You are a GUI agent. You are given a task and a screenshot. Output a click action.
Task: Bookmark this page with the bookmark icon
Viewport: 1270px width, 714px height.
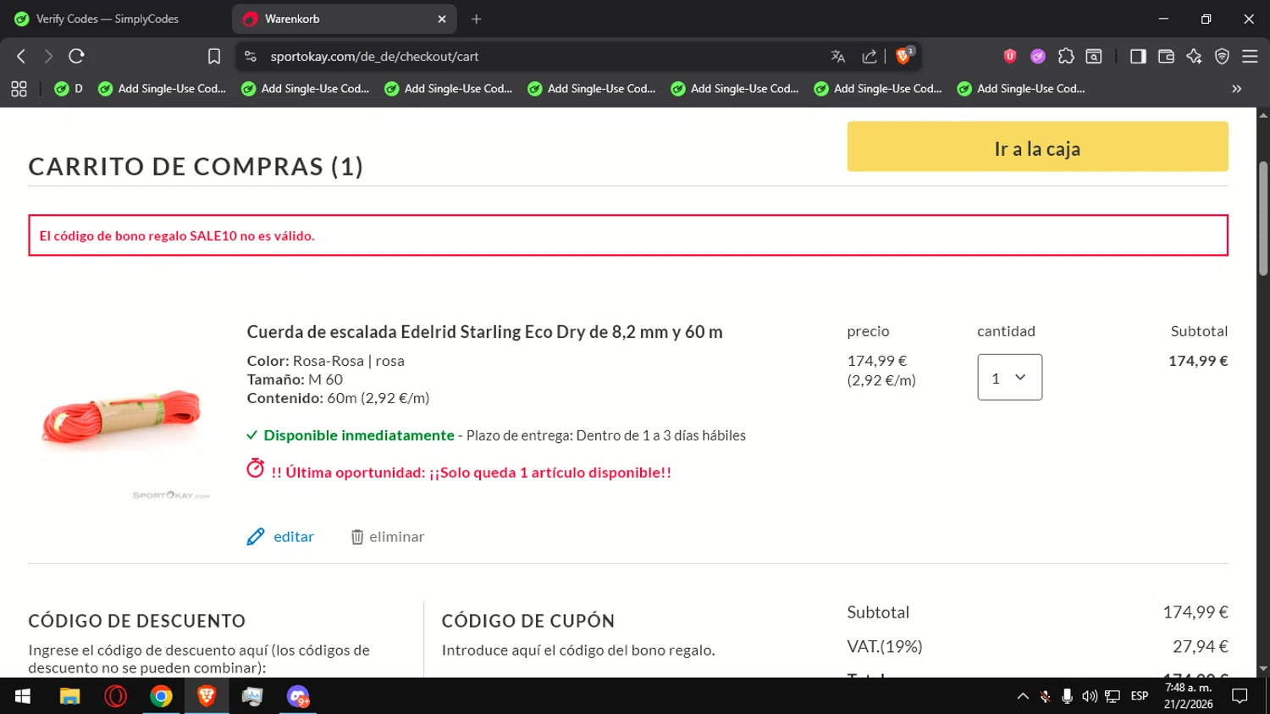click(x=214, y=57)
